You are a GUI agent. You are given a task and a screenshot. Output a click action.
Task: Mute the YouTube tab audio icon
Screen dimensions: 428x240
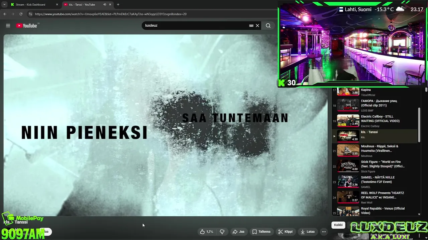point(105,5)
